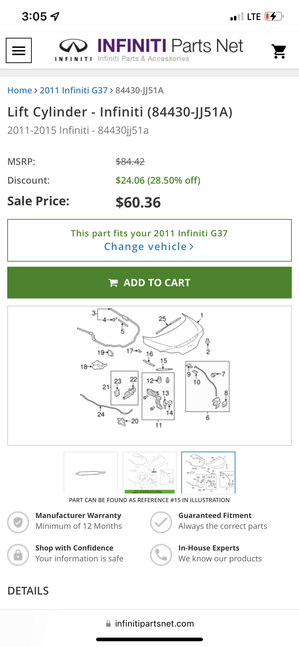299x647 pixels.
Task: Tap the iOS home indicator bar
Action: click(x=149, y=640)
